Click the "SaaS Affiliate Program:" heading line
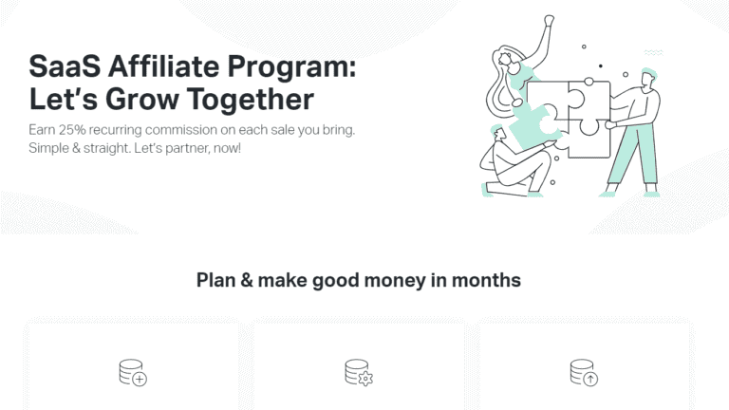This screenshot has height=410, width=729. pyautogui.click(x=193, y=67)
